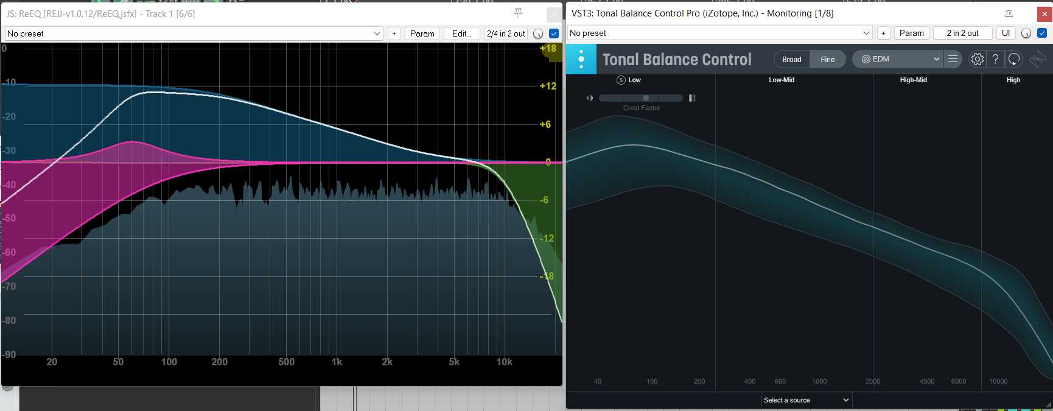Click the ReEQ Edit... button
Screen dimensions: 1053x411
coord(462,33)
